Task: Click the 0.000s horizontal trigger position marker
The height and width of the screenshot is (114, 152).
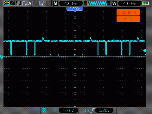Action: tap(75, 9)
